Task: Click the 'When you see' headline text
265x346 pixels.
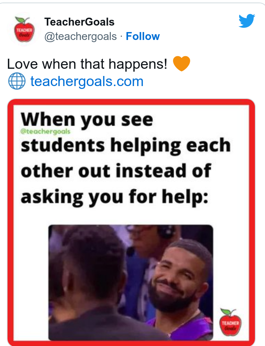Action: pyautogui.click(x=87, y=120)
